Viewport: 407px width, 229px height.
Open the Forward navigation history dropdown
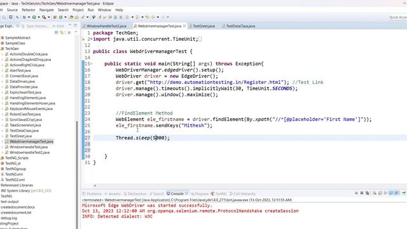(x=168, y=17)
